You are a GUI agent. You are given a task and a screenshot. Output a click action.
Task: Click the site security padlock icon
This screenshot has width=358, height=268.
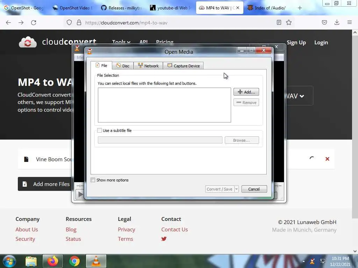[79, 23]
